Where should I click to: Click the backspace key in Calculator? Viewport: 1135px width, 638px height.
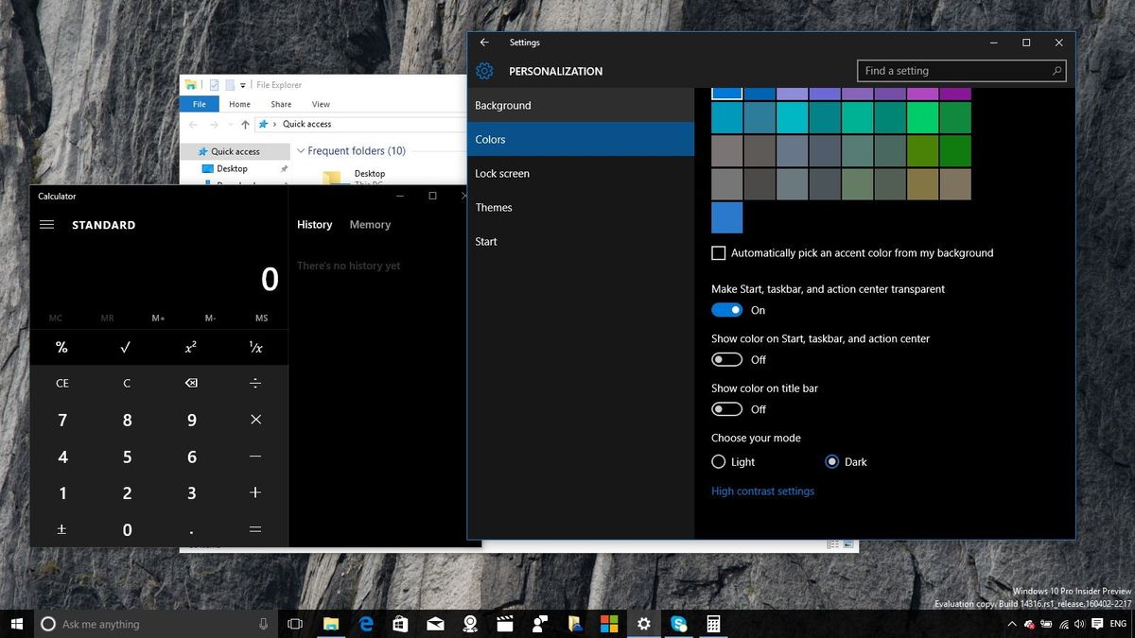[190, 383]
